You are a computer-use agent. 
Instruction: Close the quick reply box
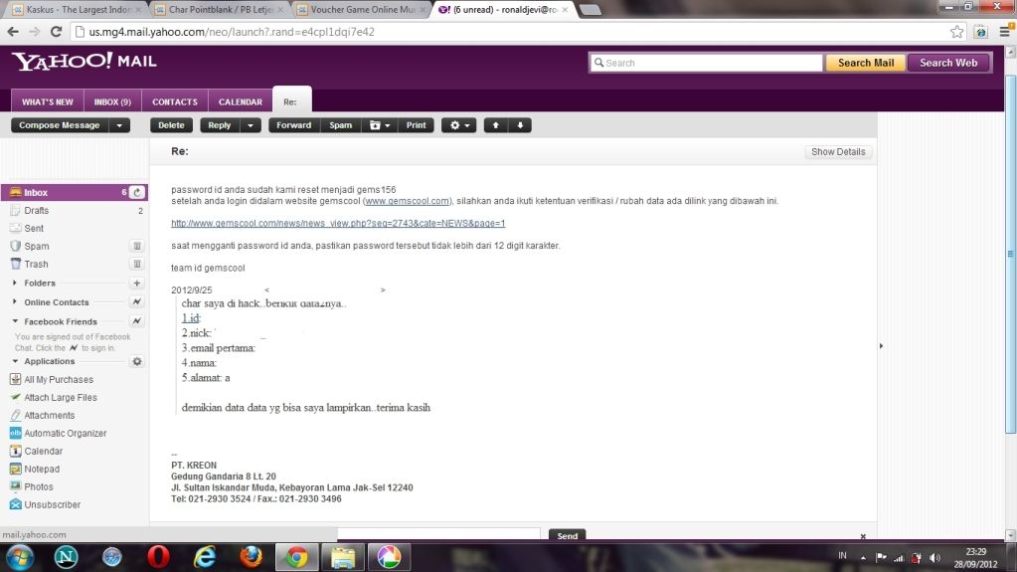[x=863, y=536]
